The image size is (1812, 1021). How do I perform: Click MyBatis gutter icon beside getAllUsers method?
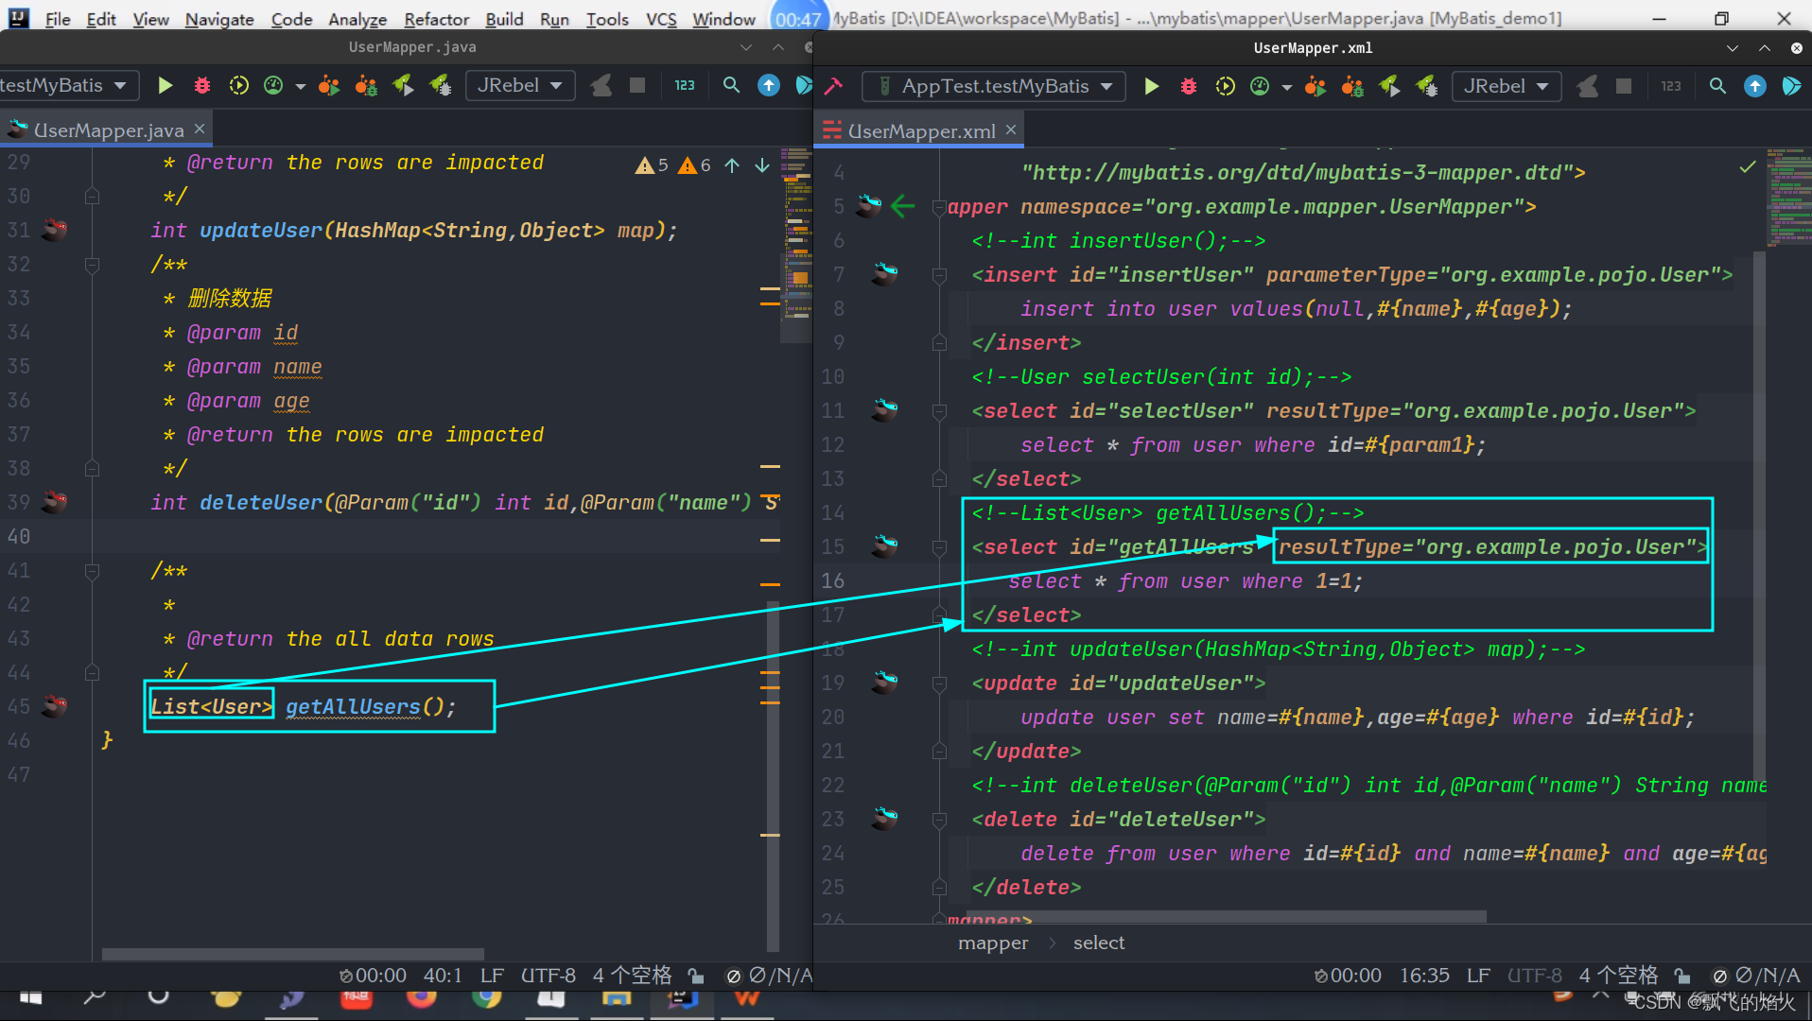(x=54, y=706)
